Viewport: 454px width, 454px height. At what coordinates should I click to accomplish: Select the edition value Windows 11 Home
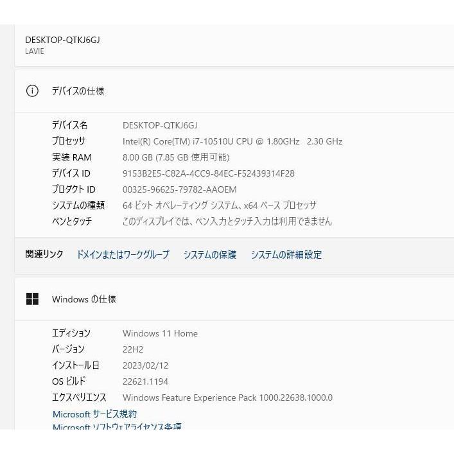pyautogui.click(x=160, y=333)
